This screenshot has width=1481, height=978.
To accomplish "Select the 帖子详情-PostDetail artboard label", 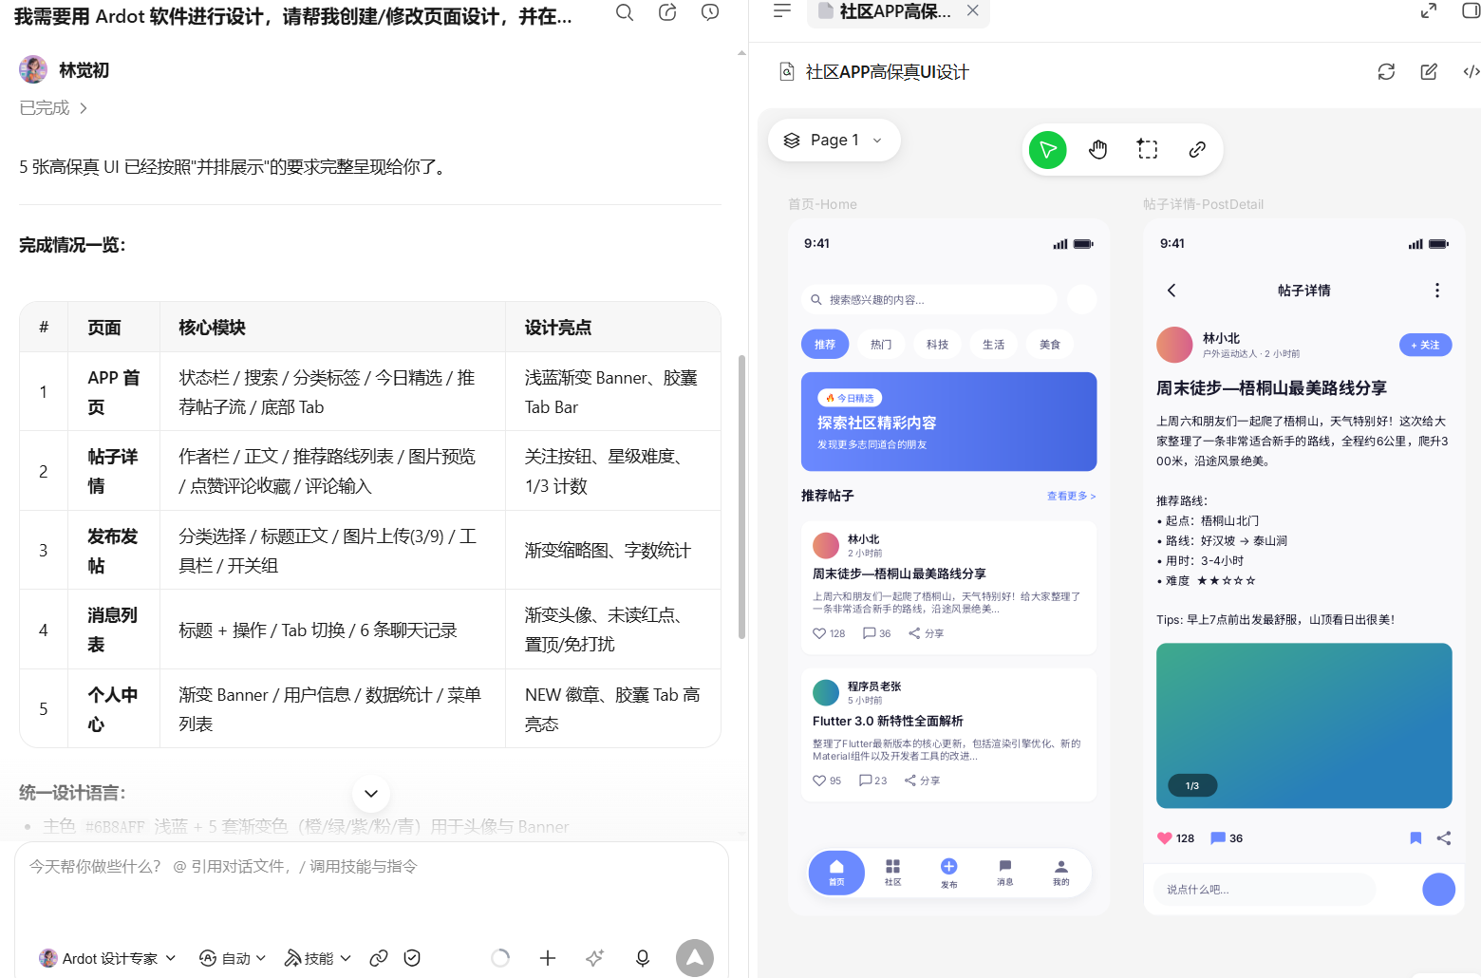I will tap(1203, 204).
